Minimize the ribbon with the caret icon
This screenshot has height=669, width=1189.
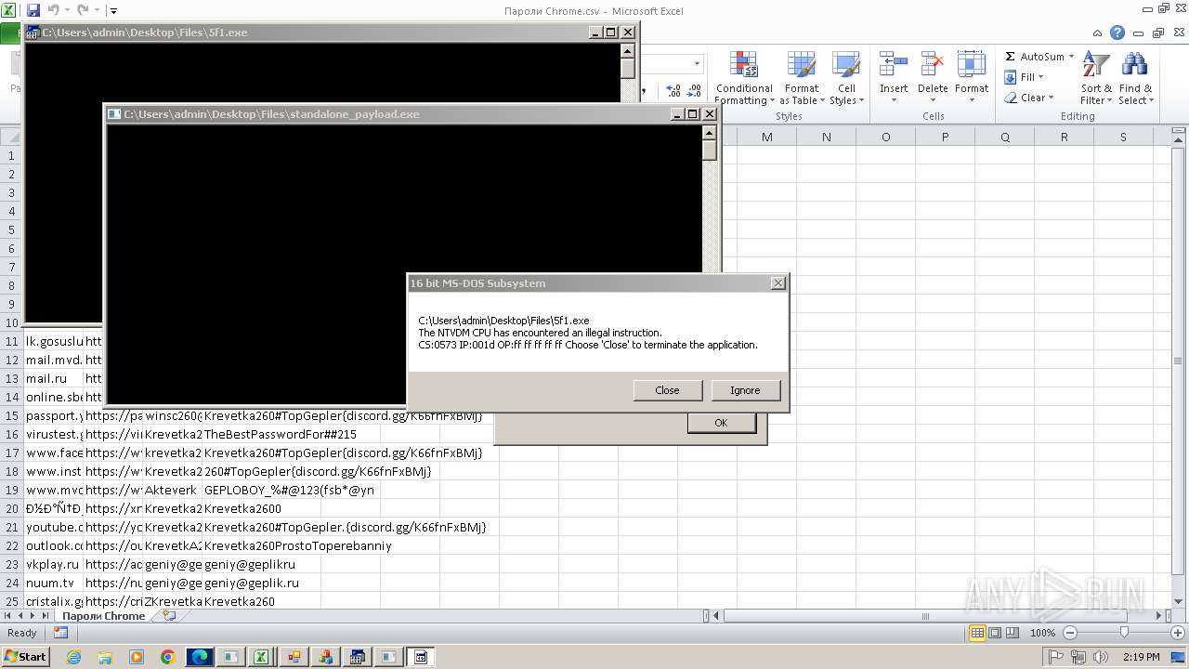[x=1099, y=33]
